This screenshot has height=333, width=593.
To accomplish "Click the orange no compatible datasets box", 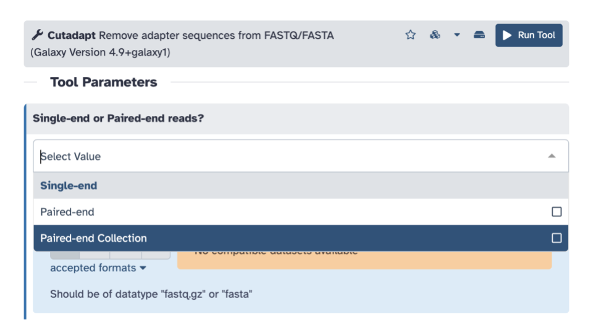I will 364,260.
